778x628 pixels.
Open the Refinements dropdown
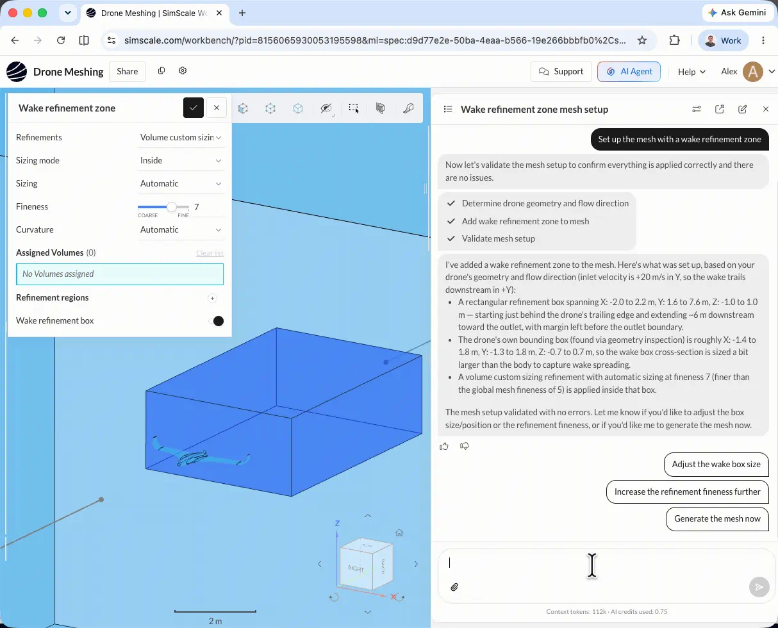[x=181, y=137]
